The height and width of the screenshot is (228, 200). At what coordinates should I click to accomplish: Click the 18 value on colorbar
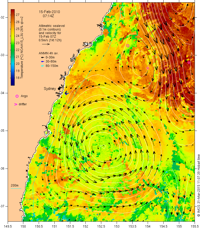click(x=18, y=78)
